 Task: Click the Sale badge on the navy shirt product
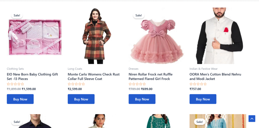point(17,122)
